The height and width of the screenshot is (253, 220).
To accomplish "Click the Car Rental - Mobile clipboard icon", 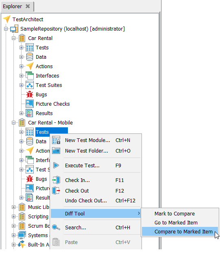I will coord(22,122).
